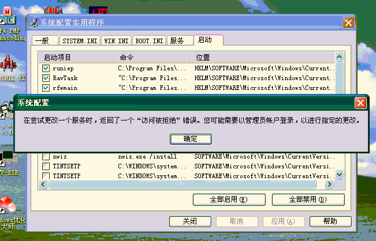The height and width of the screenshot is (241, 376).
Task: Uncheck the runiep startup item
Action: point(46,69)
